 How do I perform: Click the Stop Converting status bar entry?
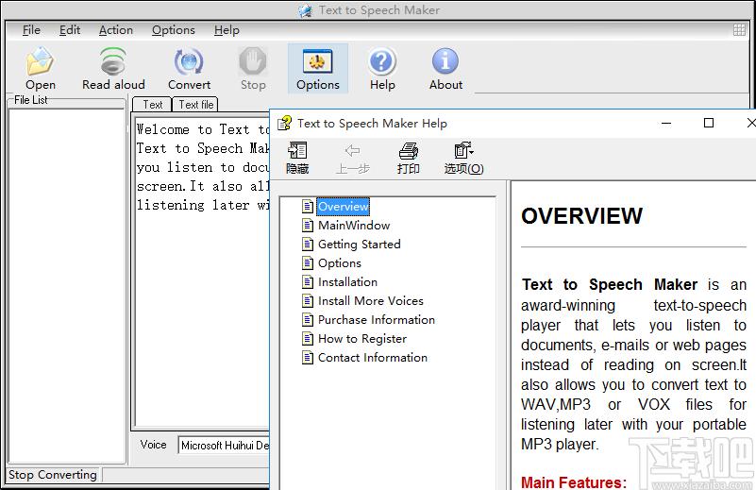(53, 475)
